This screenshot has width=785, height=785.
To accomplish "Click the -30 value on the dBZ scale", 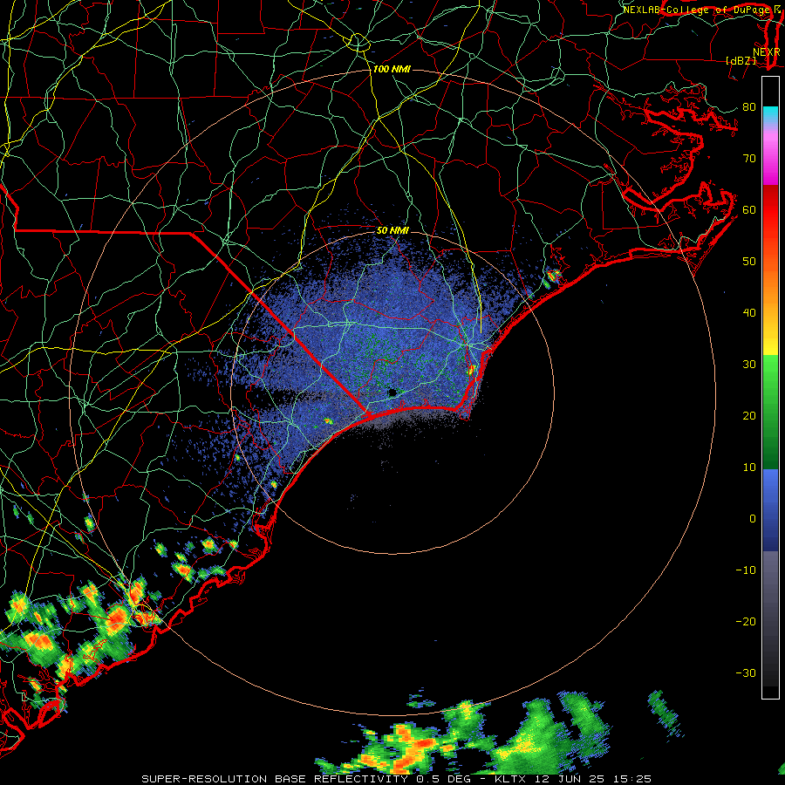I will [746, 673].
